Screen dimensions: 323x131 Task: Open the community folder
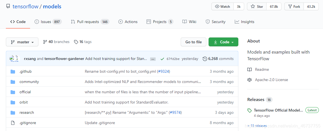click(x=29, y=82)
